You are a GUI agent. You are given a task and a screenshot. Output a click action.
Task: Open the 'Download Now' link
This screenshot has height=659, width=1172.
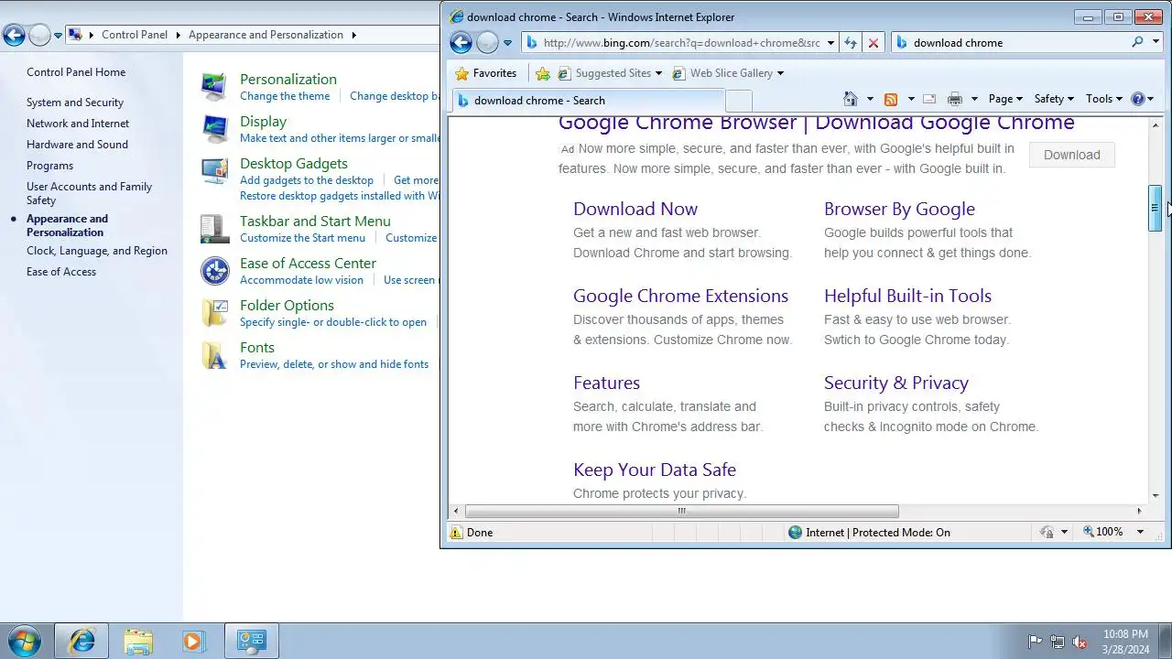[x=635, y=209]
